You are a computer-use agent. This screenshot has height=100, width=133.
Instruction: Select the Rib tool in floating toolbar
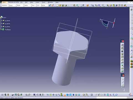[122, 60]
